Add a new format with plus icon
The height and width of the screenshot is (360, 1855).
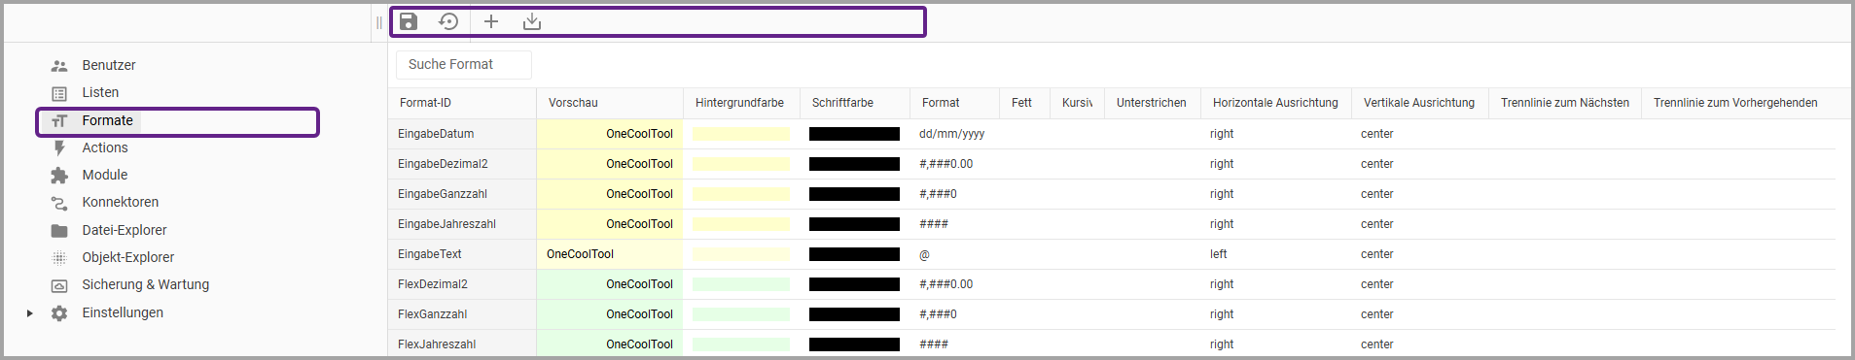491,21
